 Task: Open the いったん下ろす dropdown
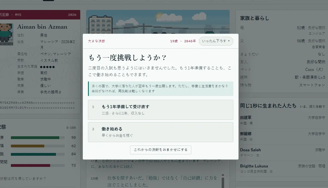(x=216, y=41)
